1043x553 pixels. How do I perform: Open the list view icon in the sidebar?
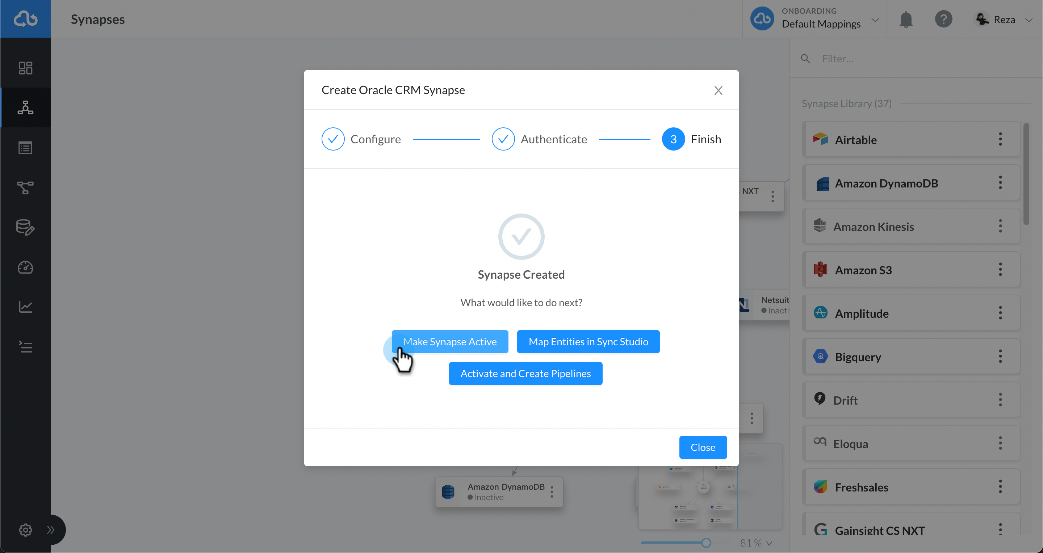[x=25, y=148]
